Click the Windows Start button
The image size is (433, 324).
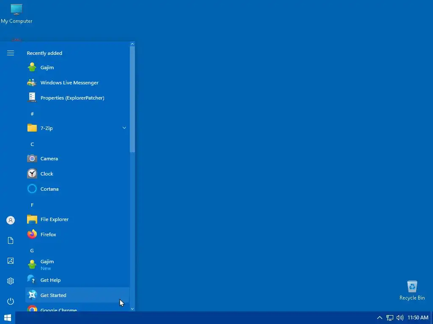tap(8, 318)
